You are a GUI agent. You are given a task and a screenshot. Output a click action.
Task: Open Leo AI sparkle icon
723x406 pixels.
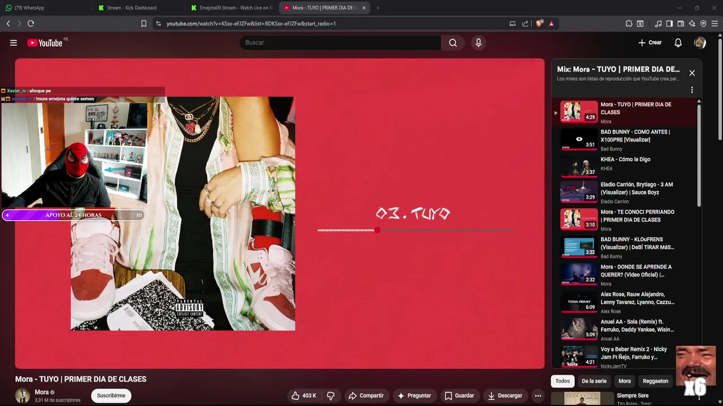click(692, 24)
